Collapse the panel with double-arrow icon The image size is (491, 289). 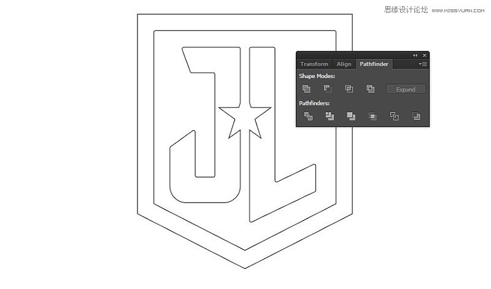tap(416, 55)
